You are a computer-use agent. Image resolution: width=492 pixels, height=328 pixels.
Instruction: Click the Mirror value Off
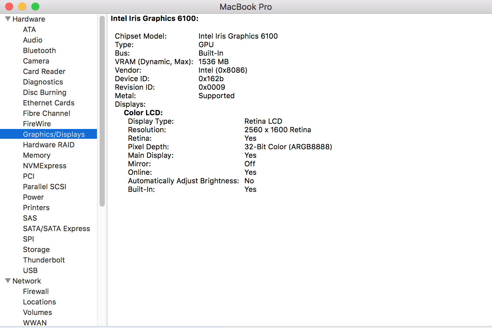pos(250,164)
